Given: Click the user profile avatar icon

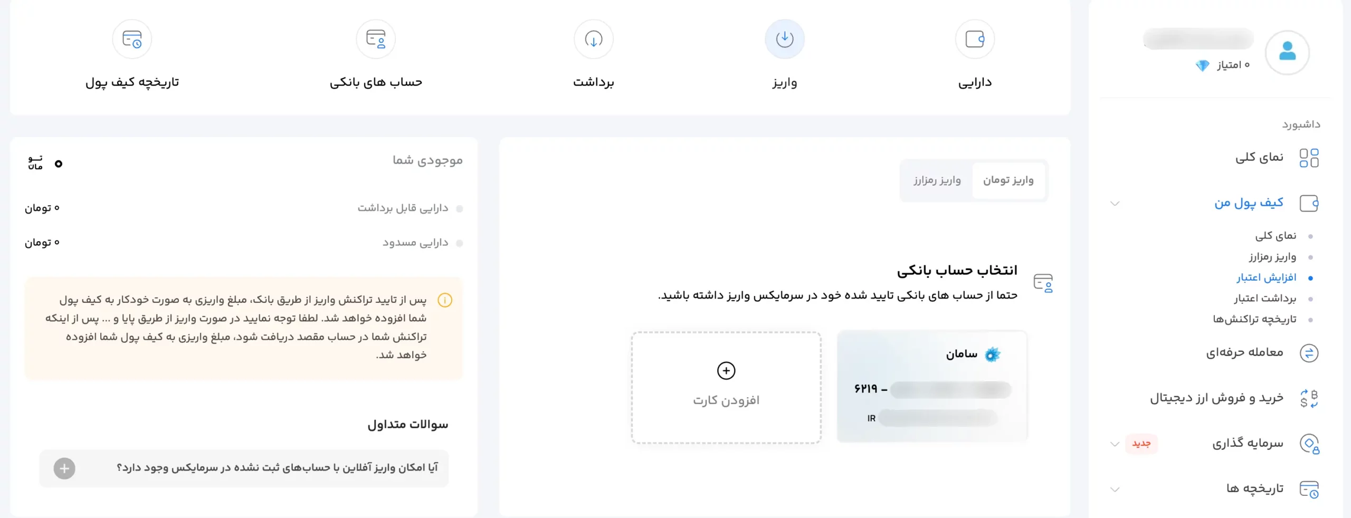Looking at the screenshot, I should [x=1288, y=51].
